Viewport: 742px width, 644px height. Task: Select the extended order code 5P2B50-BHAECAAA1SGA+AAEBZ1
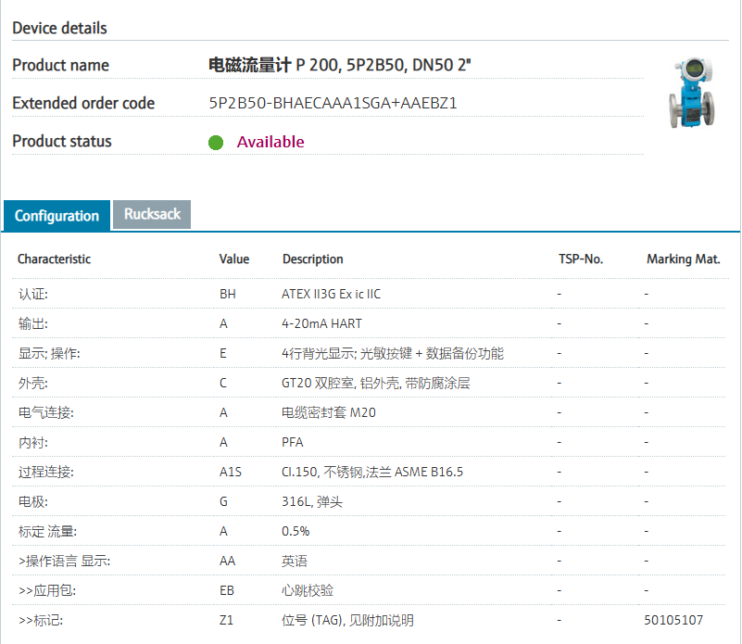coord(333,103)
